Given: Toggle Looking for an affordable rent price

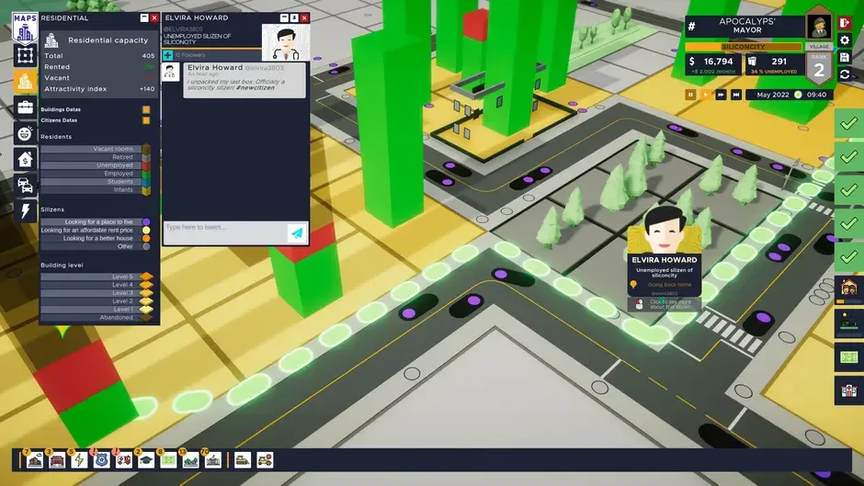Looking at the screenshot, I should 96,231.
